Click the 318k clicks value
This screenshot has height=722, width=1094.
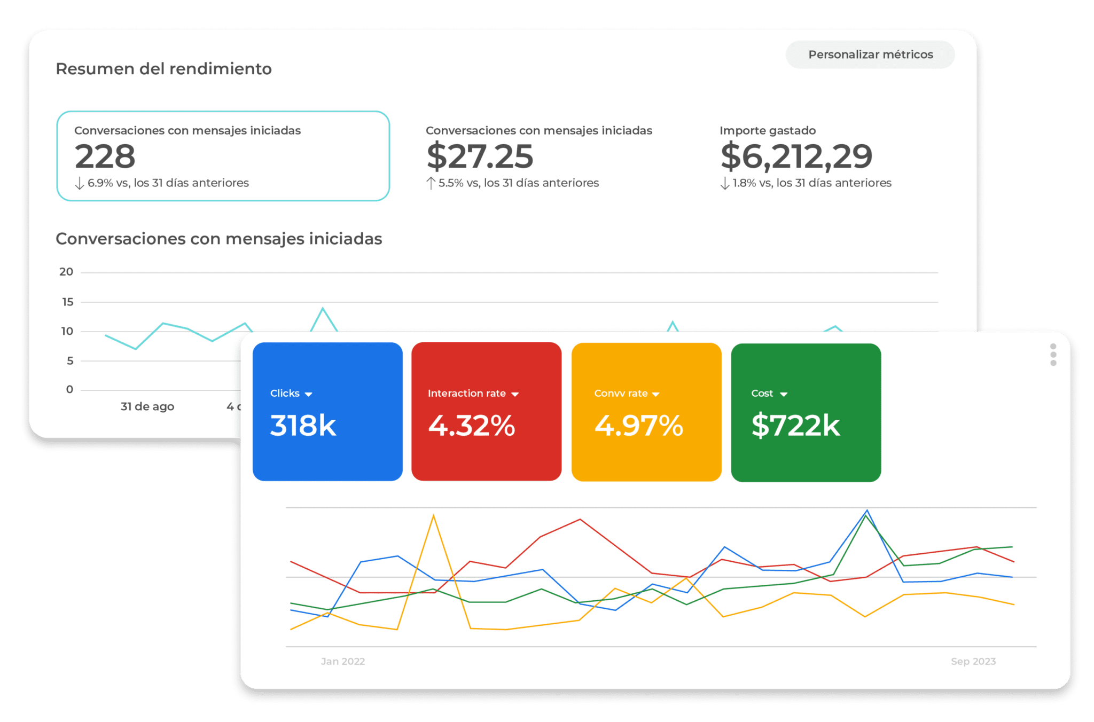302,426
